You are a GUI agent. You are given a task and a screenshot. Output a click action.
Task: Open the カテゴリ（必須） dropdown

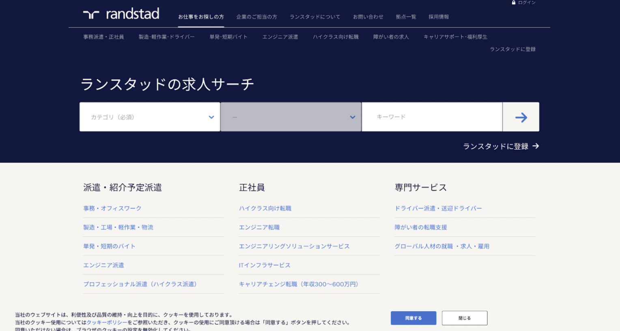(150, 117)
